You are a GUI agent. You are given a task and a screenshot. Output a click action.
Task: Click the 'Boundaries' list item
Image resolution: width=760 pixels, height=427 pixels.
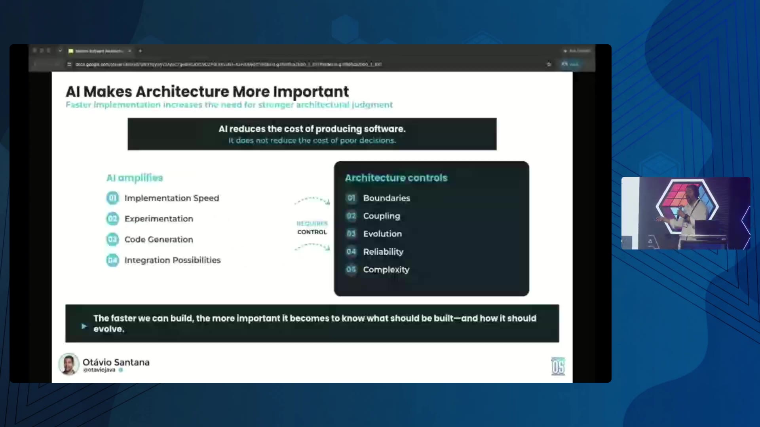(x=387, y=198)
